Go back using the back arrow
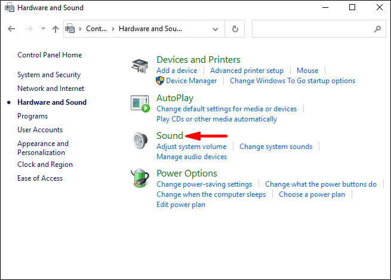 coord(13,29)
